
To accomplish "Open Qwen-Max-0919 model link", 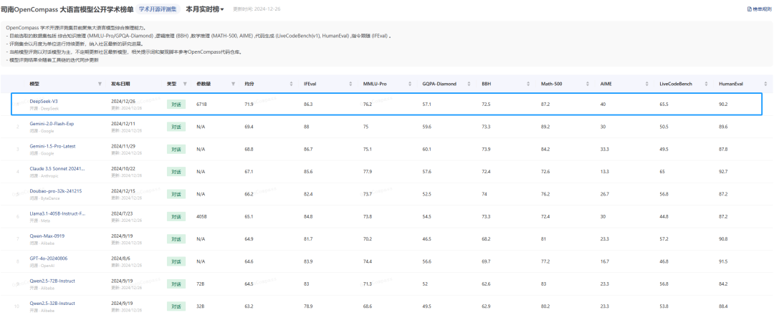I will [x=47, y=236].
